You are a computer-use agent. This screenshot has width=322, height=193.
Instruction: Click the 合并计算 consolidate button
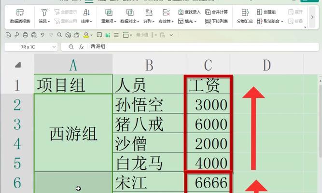pyautogui.click(x=216, y=12)
